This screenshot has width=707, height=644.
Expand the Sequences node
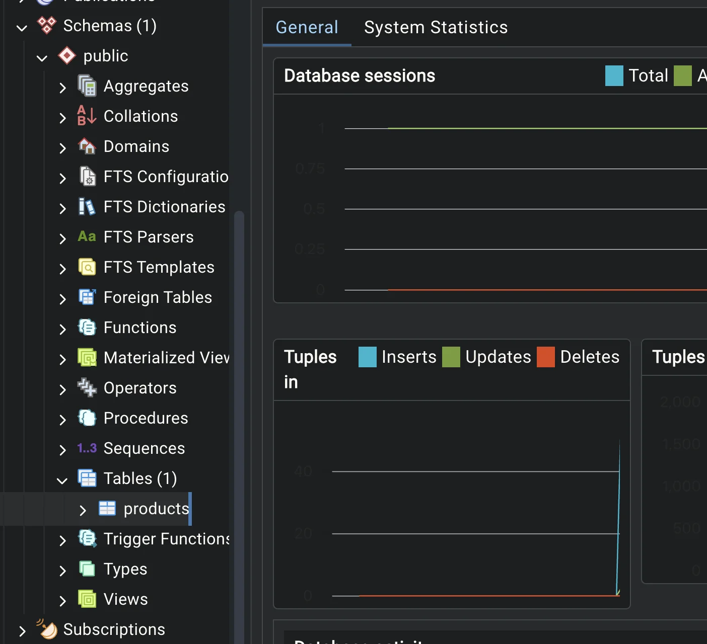point(62,450)
